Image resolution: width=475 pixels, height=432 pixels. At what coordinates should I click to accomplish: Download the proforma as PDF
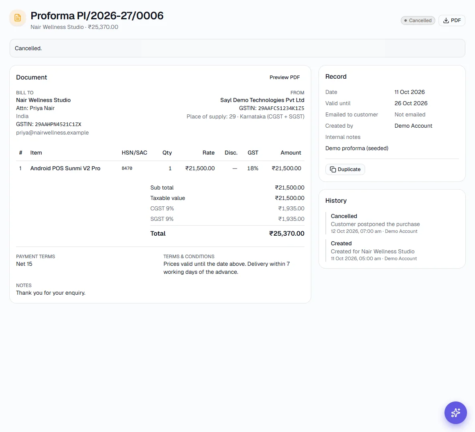tap(452, 20)
